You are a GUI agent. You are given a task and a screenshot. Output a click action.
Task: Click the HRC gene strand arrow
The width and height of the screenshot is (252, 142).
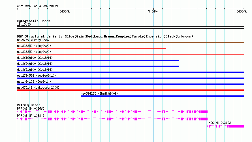tap(208, 126)
